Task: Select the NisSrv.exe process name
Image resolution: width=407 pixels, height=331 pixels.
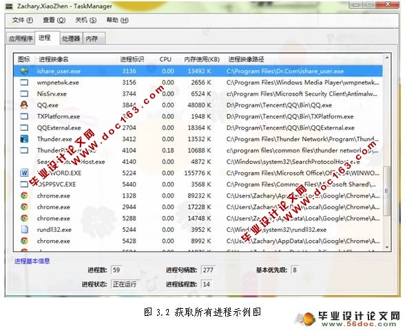Action: tap(52, 94)
